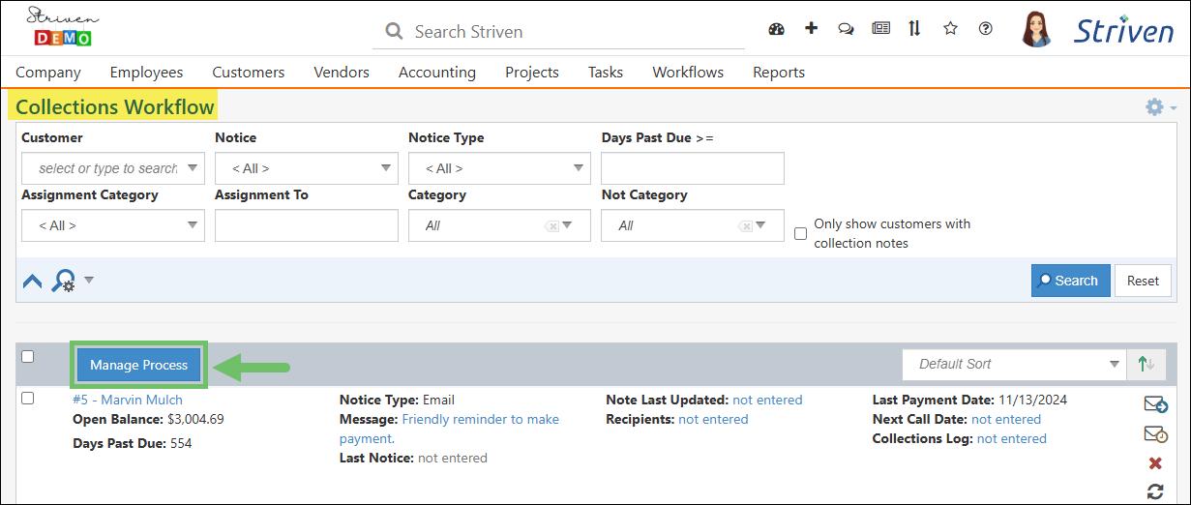Click the Striven Demo logo

point(62,27)
